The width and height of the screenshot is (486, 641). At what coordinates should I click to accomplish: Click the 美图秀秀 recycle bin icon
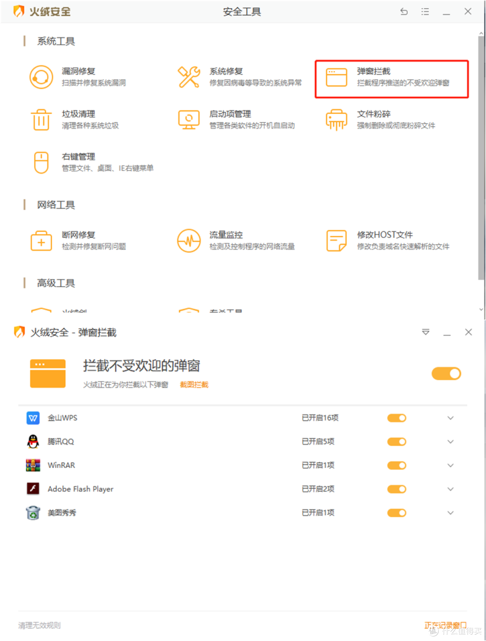click(x=33, y=513)
